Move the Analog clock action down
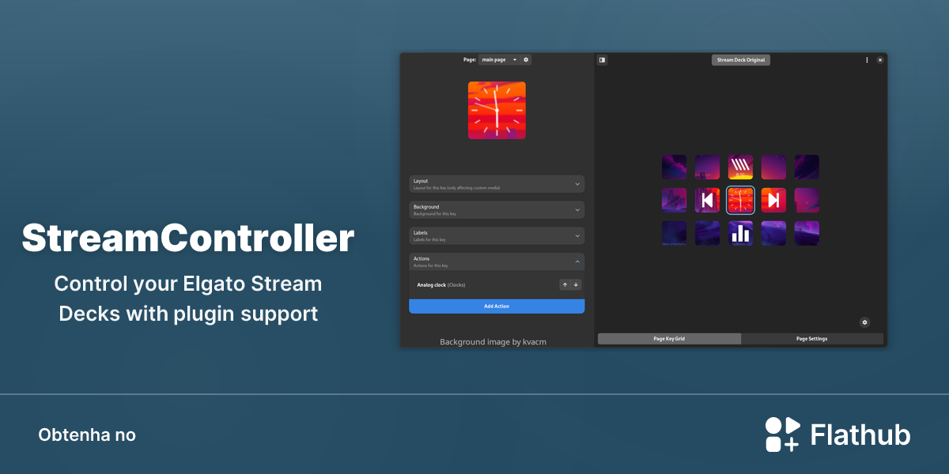This screenshot has height=474, width=949. pos(576,284)
